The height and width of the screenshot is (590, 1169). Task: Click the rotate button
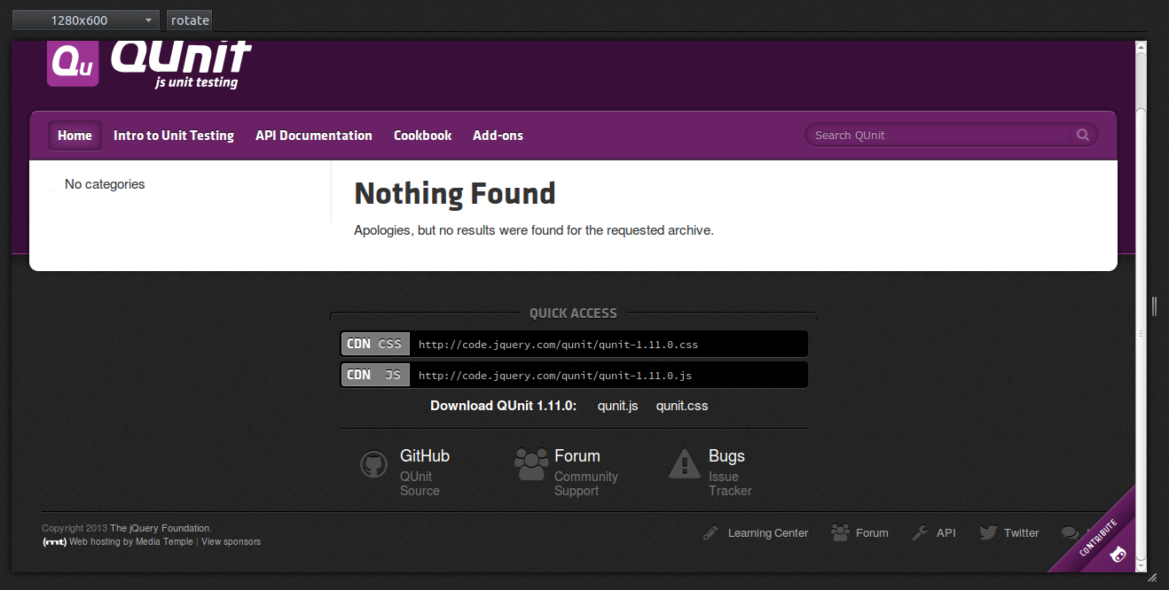190,20
